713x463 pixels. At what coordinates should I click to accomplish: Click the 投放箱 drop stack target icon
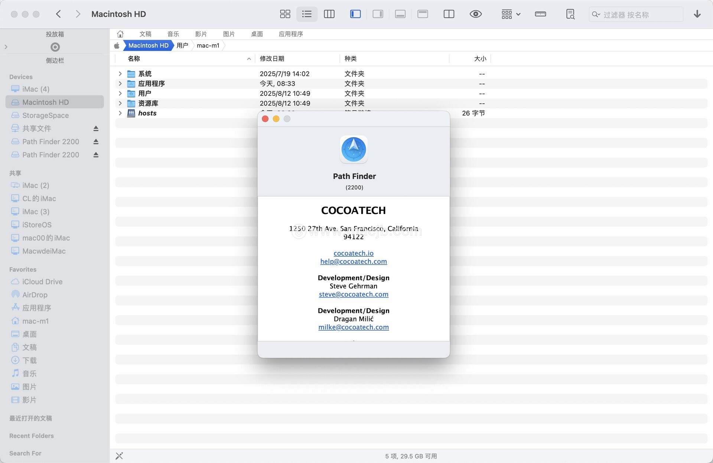click(55, 47)
